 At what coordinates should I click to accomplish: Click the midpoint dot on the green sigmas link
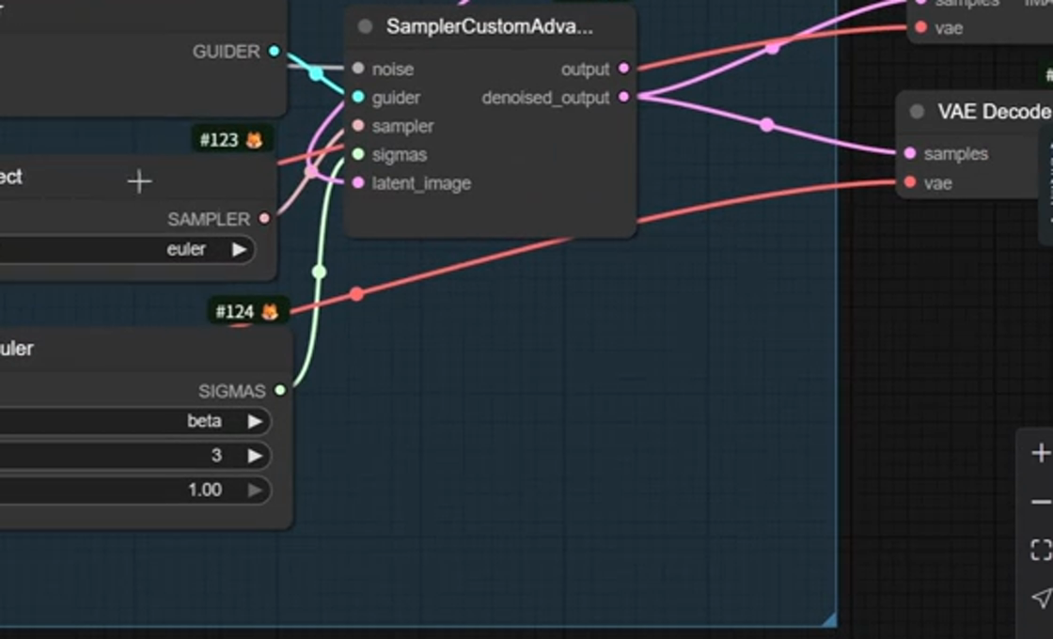(320, 272)
